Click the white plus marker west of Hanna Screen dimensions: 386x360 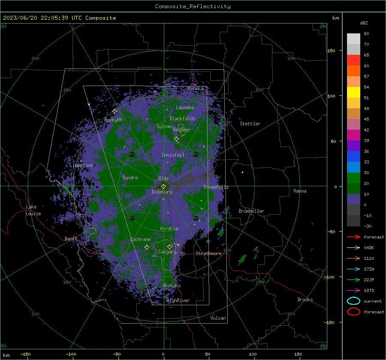242,172
